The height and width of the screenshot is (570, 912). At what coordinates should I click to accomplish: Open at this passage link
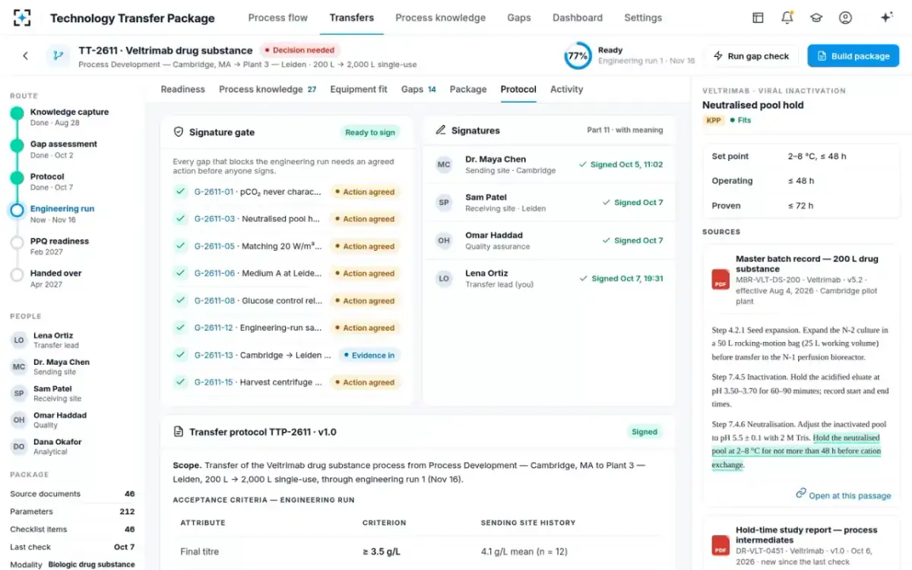[844, 495]
